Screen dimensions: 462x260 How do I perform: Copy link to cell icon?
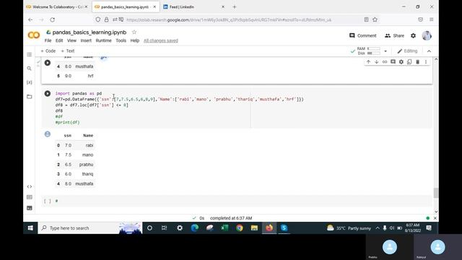[x=385, y=62]
